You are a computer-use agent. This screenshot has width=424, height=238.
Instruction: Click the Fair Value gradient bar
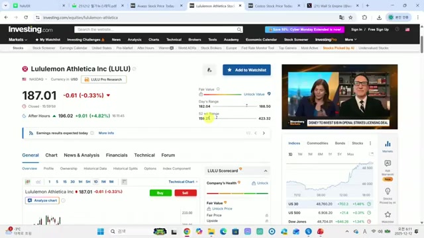223,95
